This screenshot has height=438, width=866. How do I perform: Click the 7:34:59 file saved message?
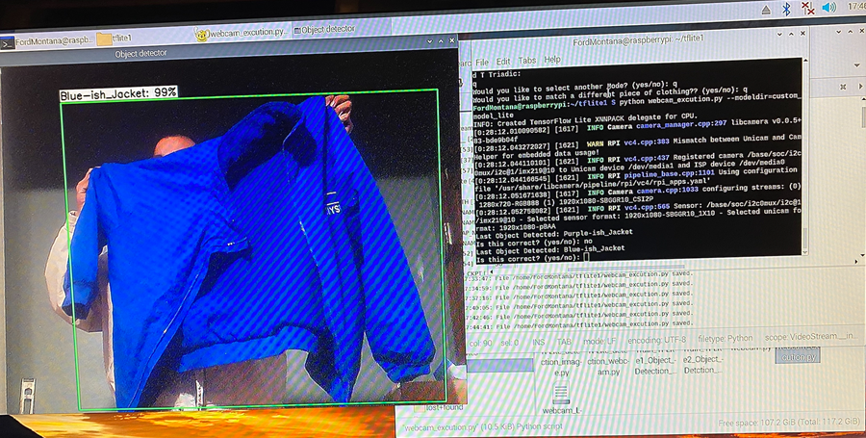tap(580, 286)
